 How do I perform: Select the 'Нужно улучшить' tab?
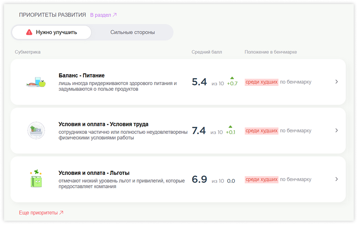tap(52, 32)
